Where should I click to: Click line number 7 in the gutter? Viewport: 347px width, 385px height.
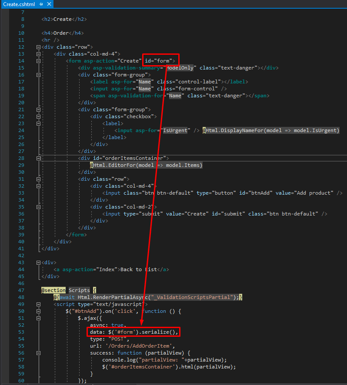tap(23, 12)
